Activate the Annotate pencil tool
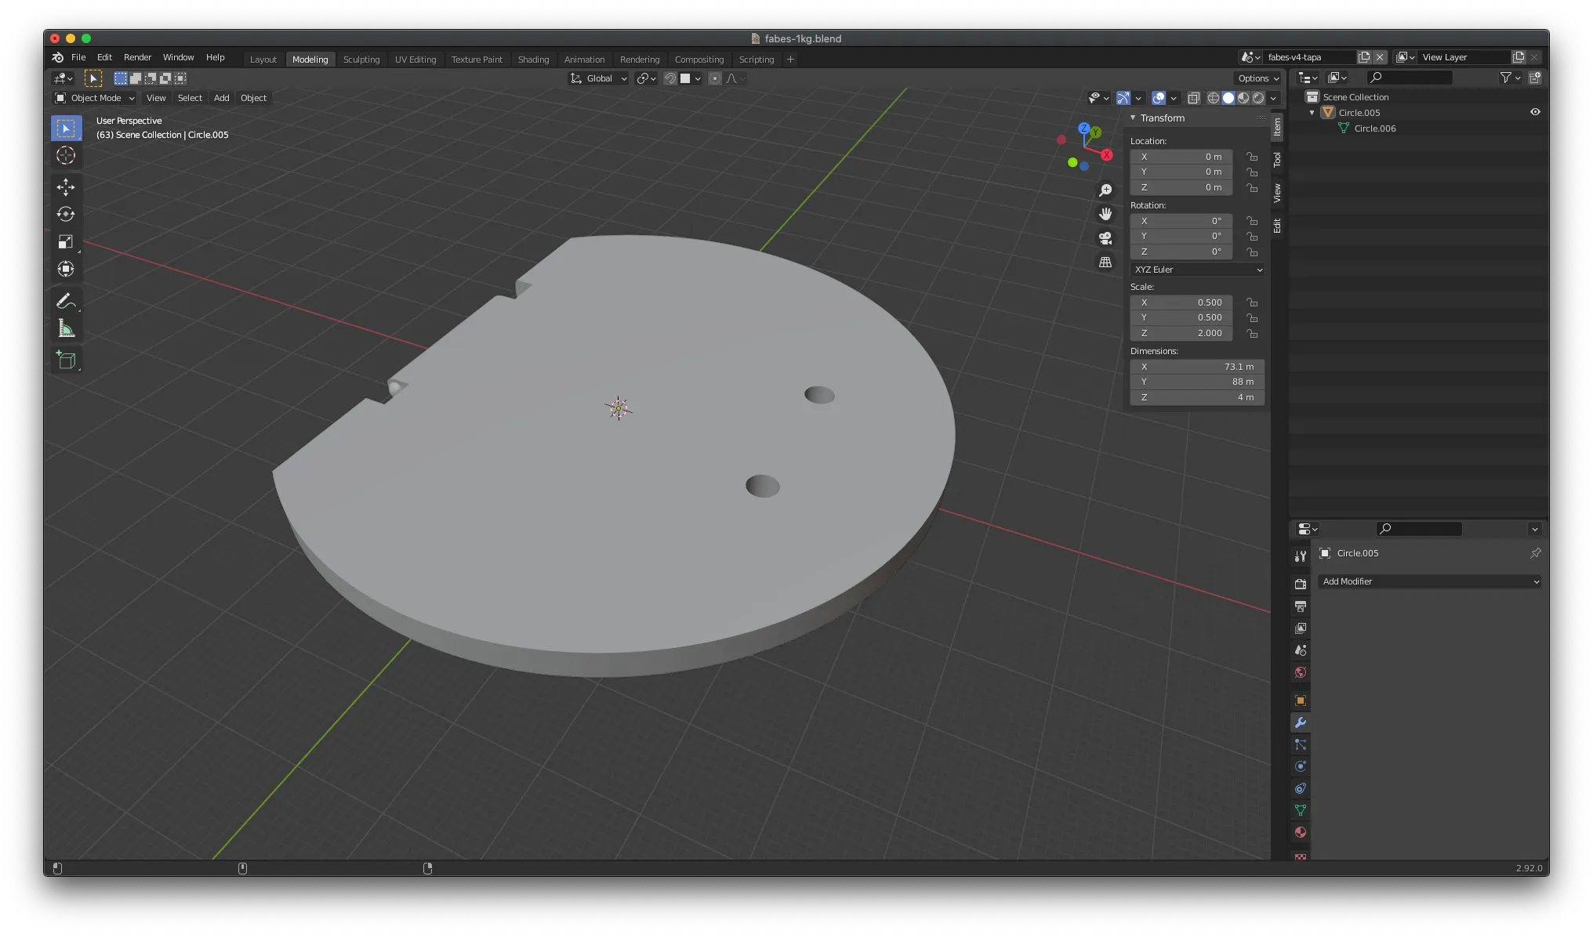 pyautogui.click(x=66, y=302)
